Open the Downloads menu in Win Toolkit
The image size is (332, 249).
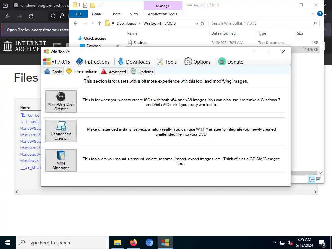pyautogui.click(x=134, y=62)
